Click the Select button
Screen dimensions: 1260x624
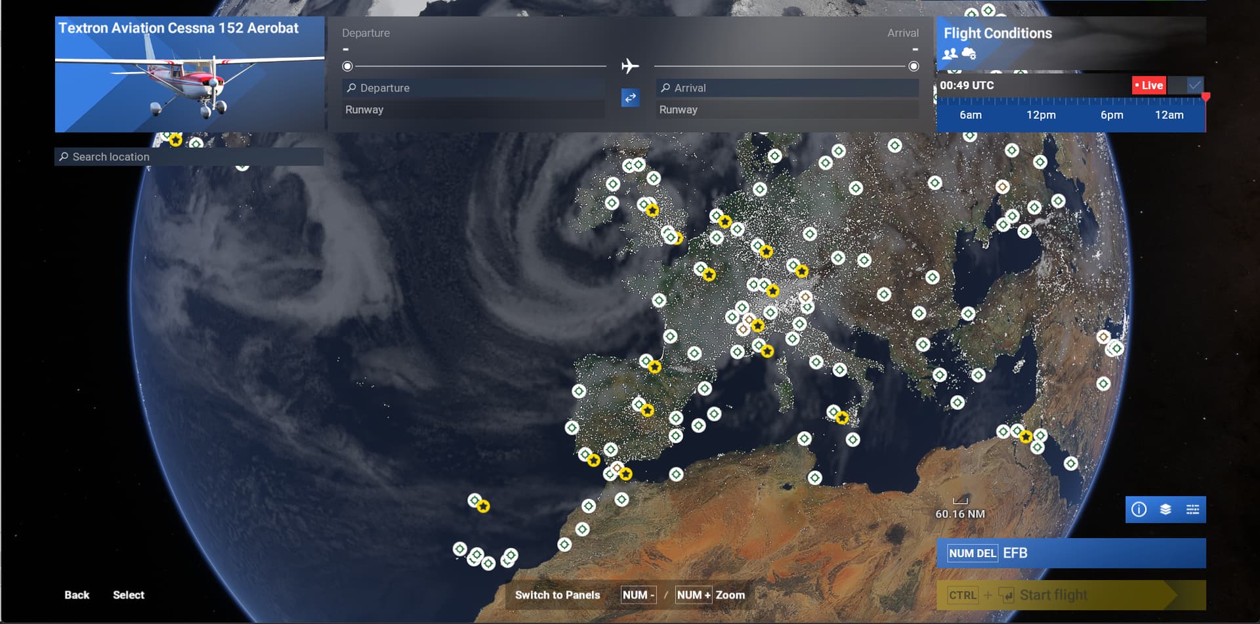[129, 595]
